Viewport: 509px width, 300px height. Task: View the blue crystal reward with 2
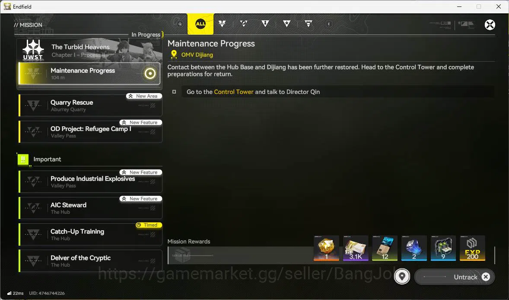414,248
